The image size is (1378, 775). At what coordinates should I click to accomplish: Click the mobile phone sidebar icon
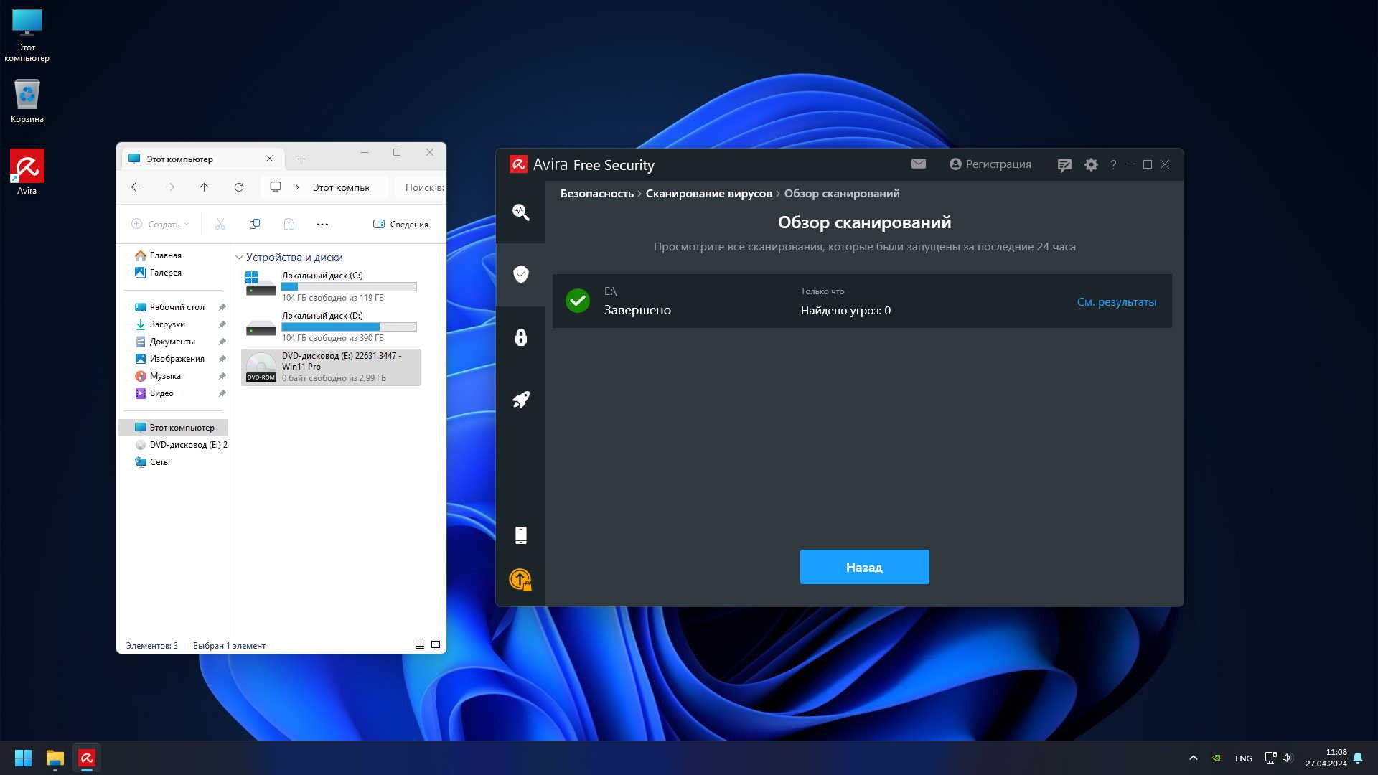pyautogui.click(x=520, y=535)
